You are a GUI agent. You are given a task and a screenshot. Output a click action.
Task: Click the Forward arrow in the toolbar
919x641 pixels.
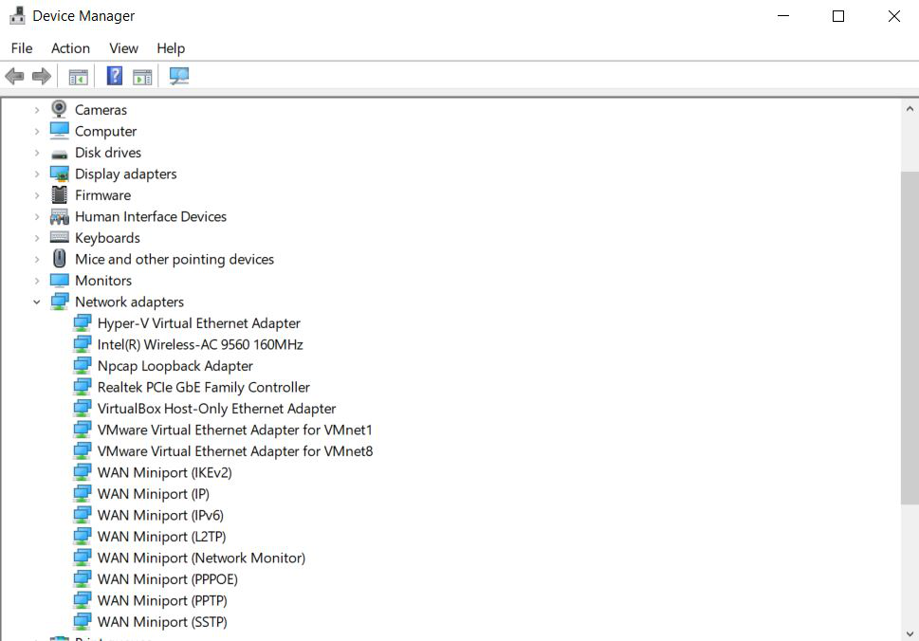pyautogui.click(x=41, y=77)
